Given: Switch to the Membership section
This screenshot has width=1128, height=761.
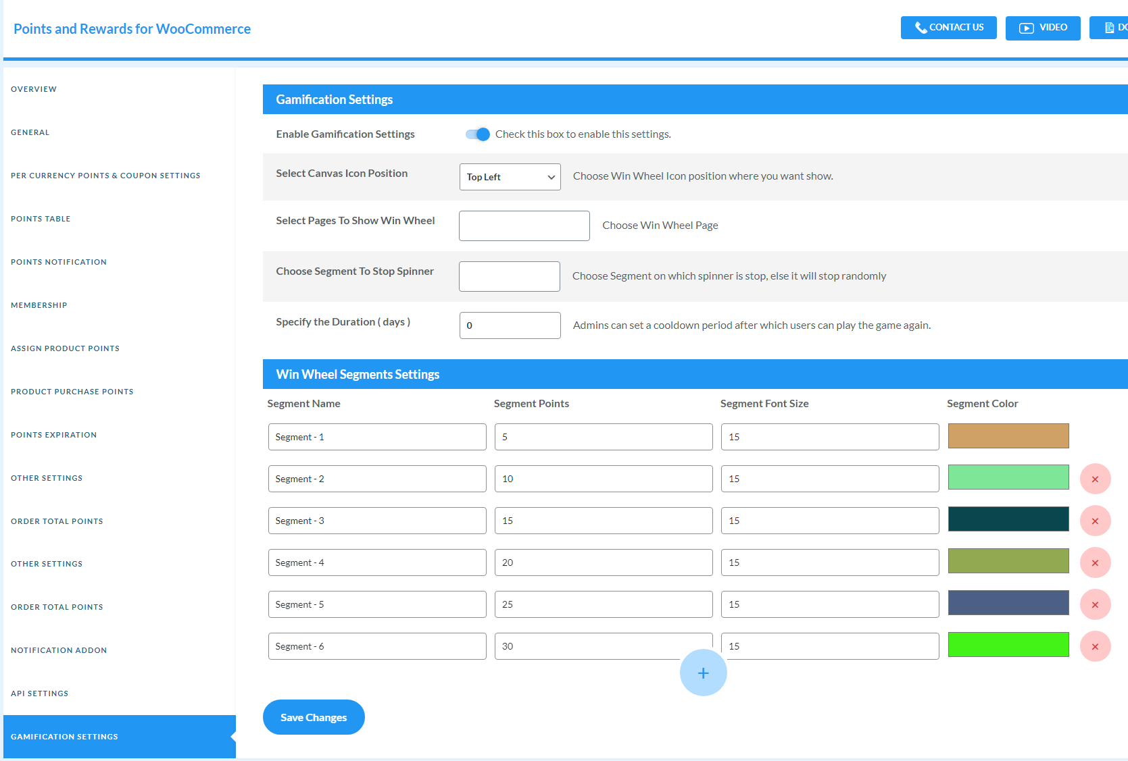Looking at the screenshot, I should [x=39, y=305].
